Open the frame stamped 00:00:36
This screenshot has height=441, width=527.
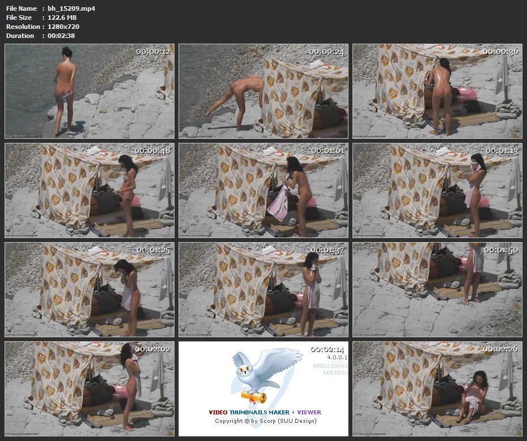tap(437, 91)
